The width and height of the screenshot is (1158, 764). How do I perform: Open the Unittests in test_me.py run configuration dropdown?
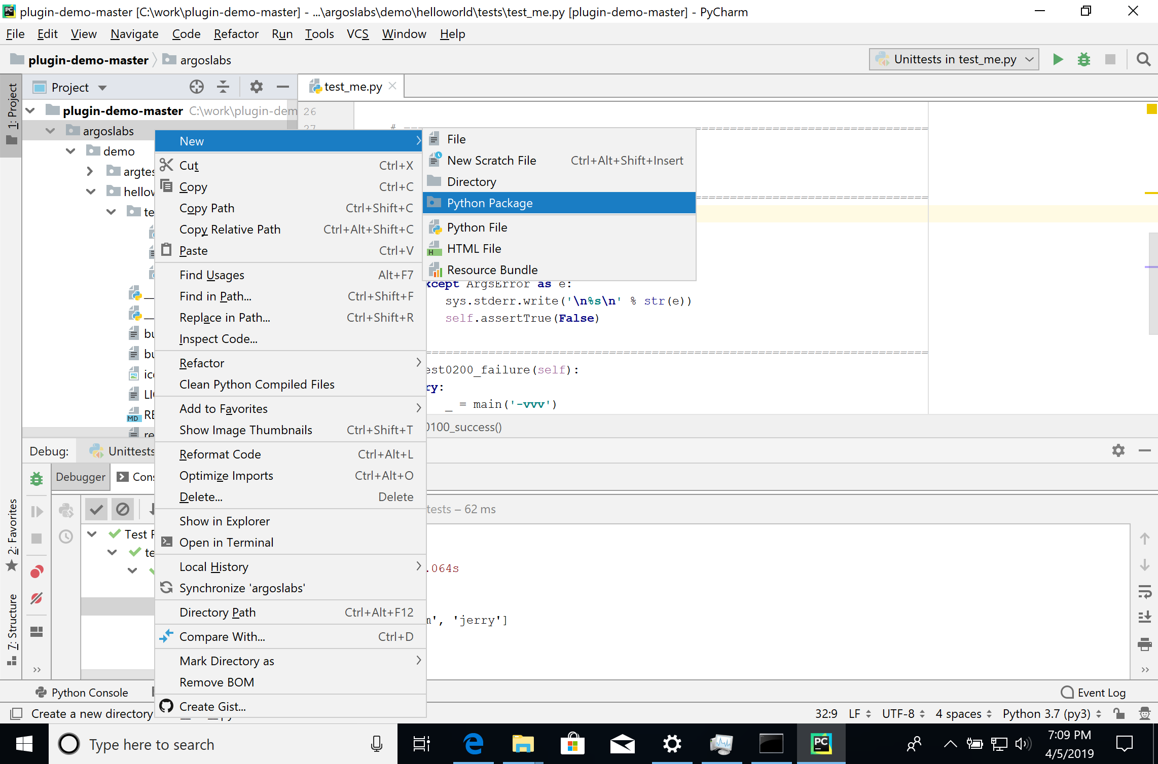click(954, 59)
